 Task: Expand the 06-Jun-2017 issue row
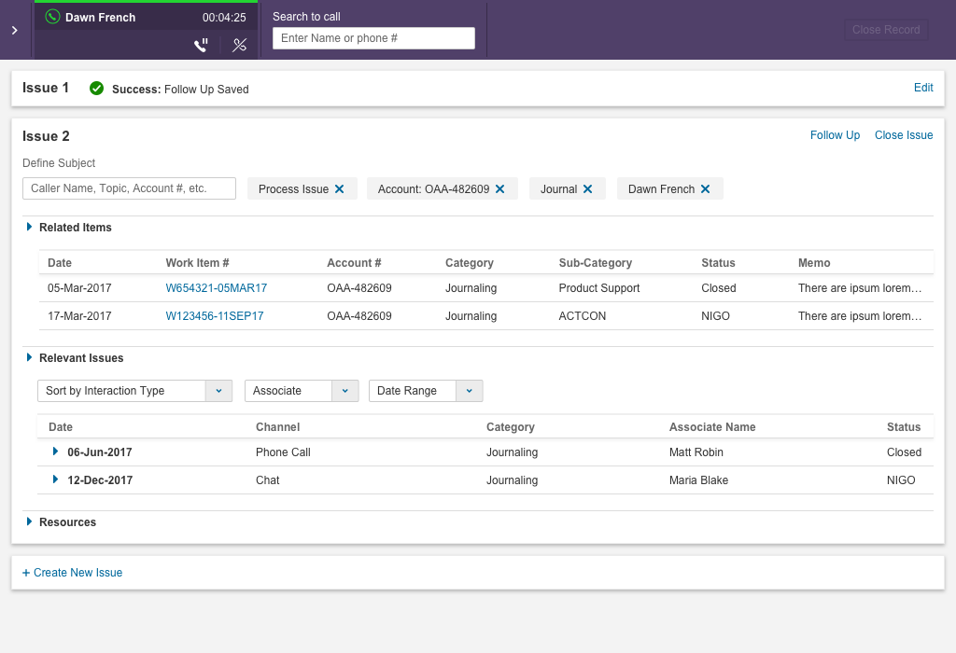coord(55,452)
